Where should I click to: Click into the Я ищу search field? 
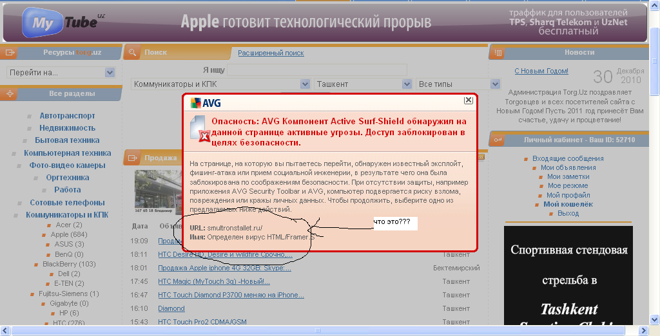pyautogui.click(x=317, y=70)
